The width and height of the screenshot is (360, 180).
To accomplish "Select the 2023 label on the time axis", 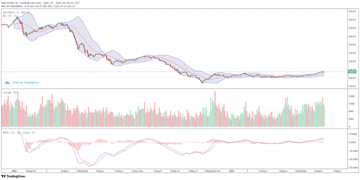I will point(231,171).
